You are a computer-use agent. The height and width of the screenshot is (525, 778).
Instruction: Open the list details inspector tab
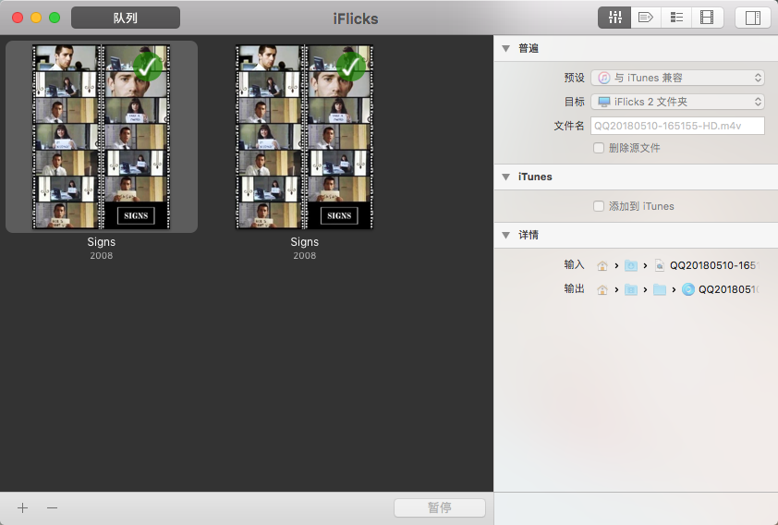pos(676,18)
